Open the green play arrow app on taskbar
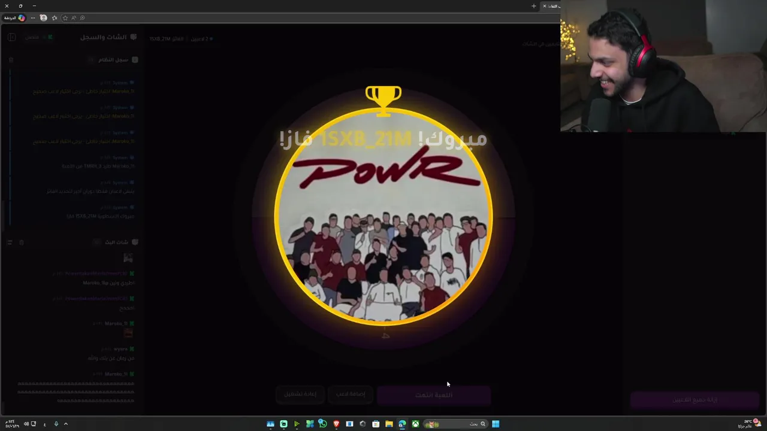 (297, 424)
